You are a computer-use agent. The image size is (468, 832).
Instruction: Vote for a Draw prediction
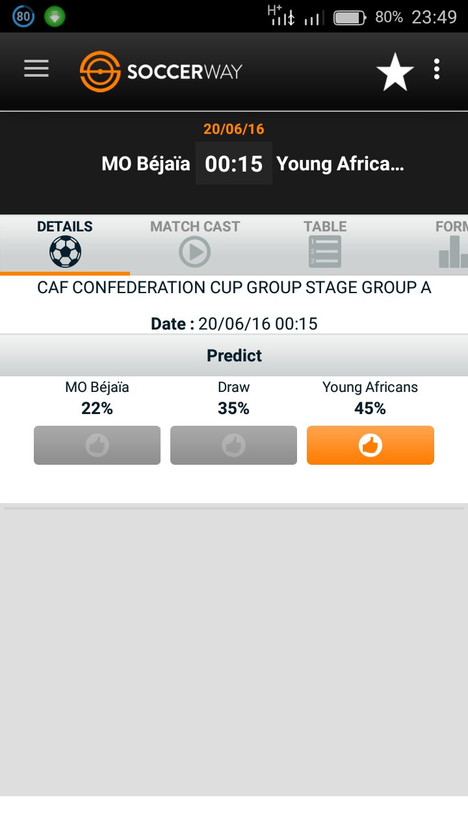point(233,445)
